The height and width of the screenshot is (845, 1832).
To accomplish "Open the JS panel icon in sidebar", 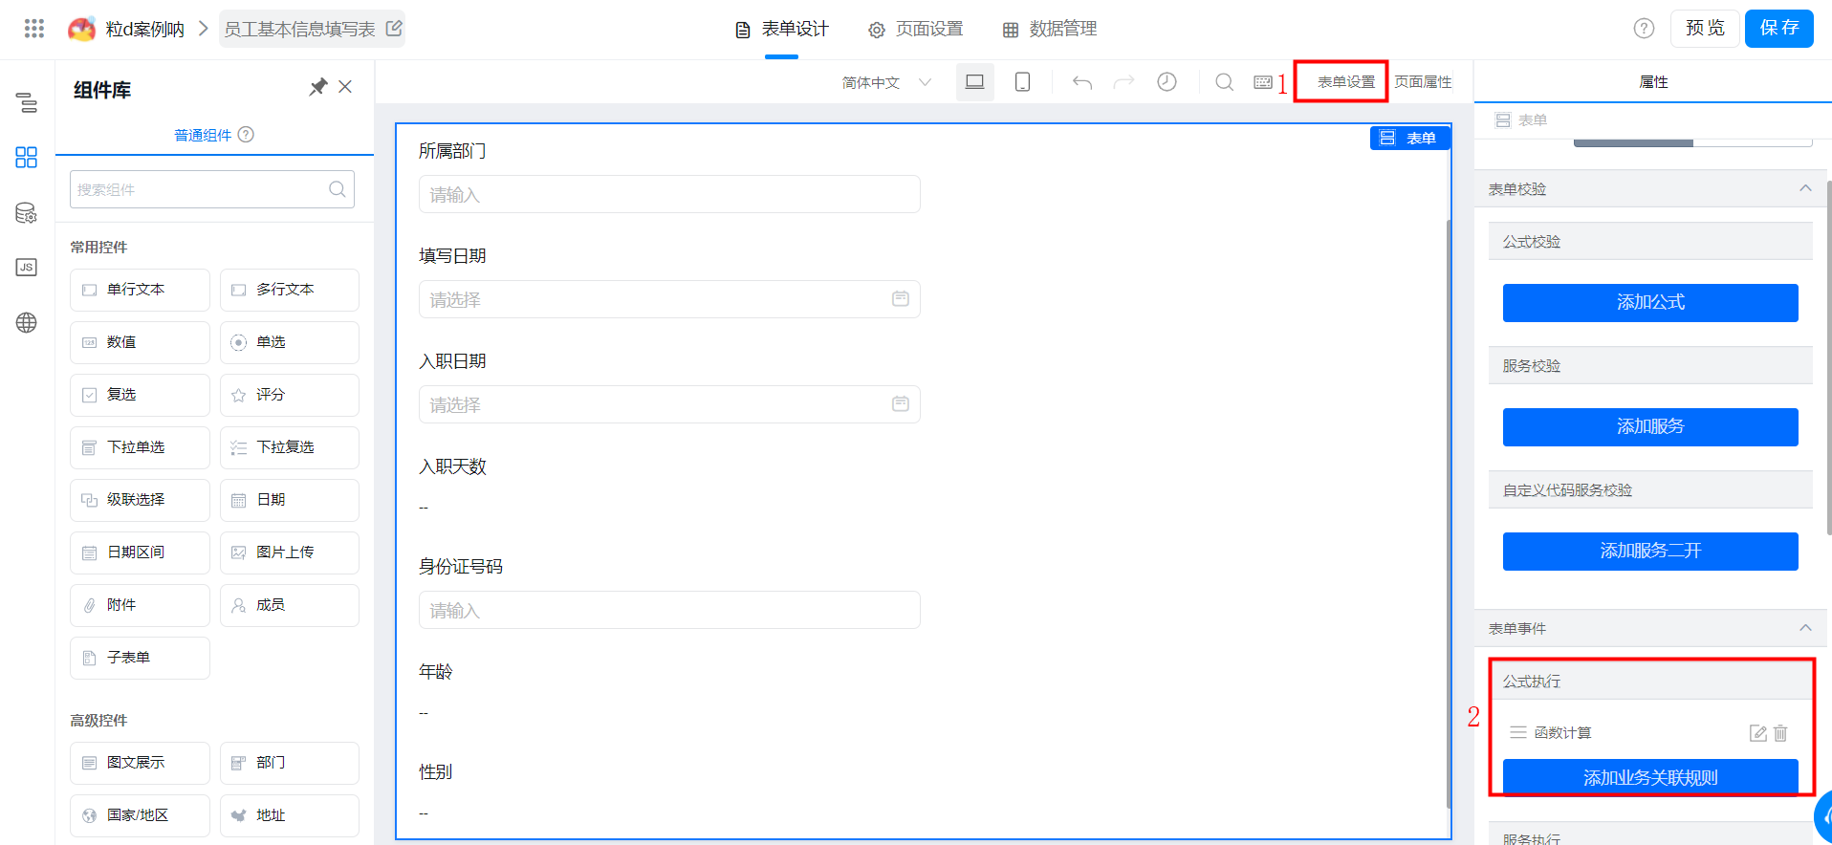I will (27, 268).
